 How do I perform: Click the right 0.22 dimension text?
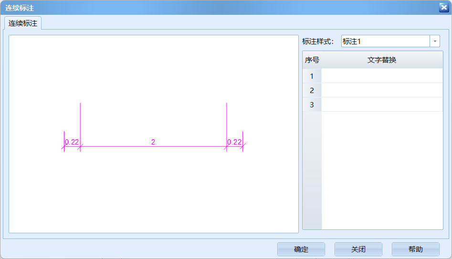tap(234, 142)
